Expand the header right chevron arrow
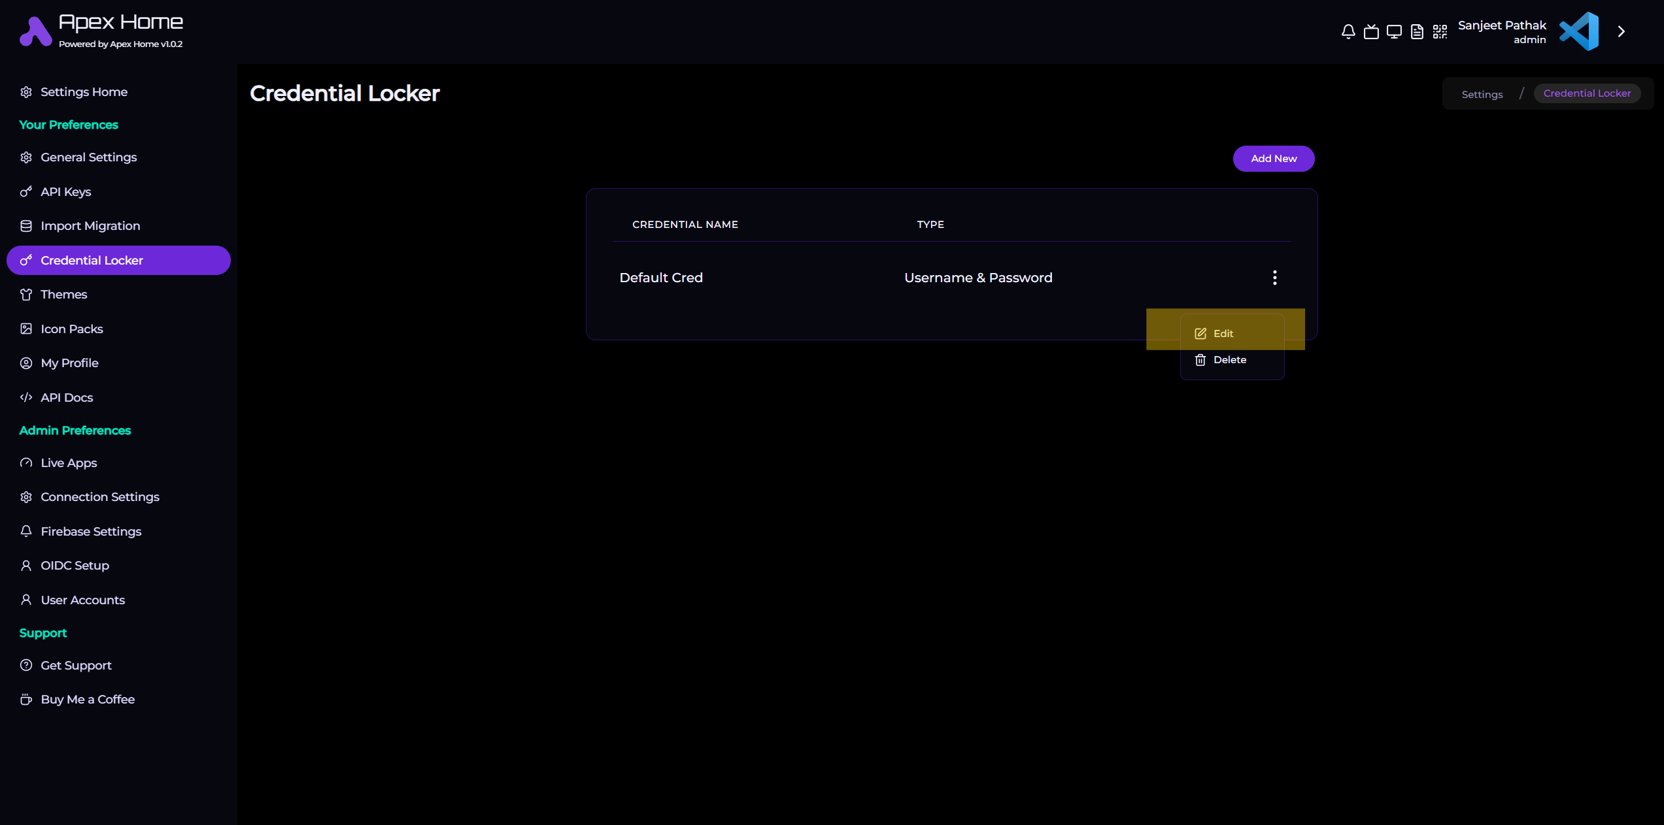The width and height of the screenshot is (1664, 825). tap(1621, 31)
